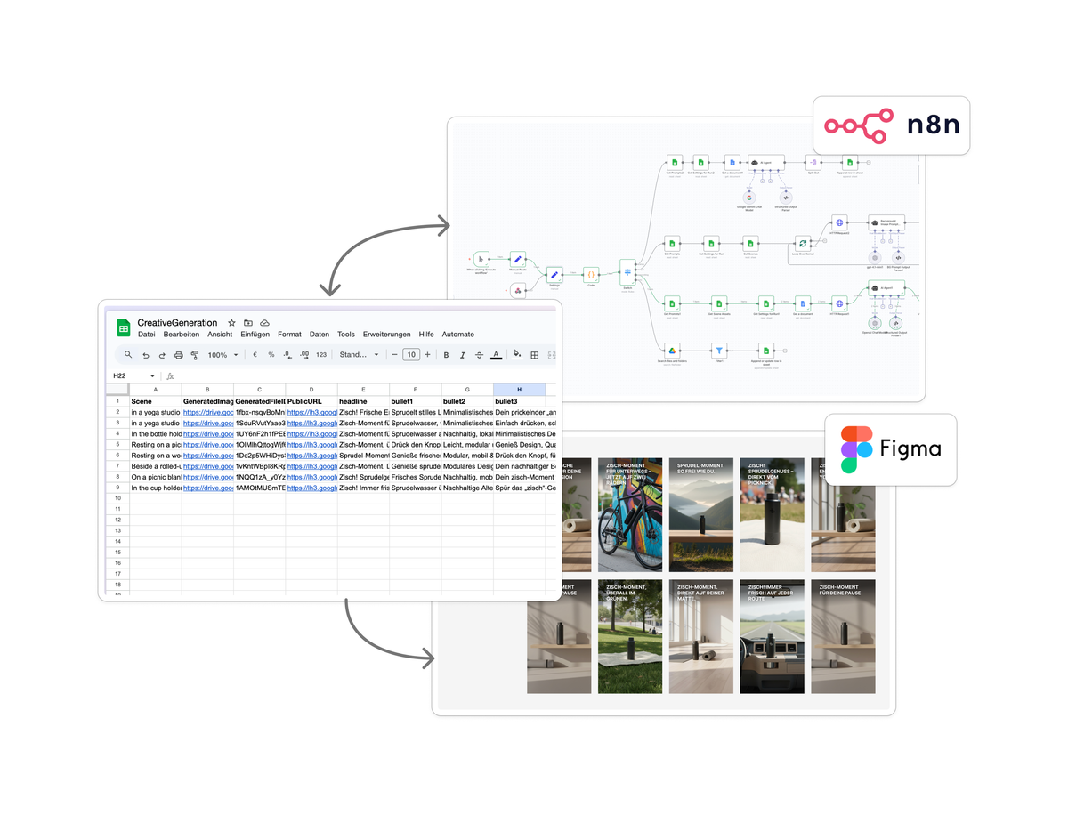Open the Erweiterungen menu

386,335
